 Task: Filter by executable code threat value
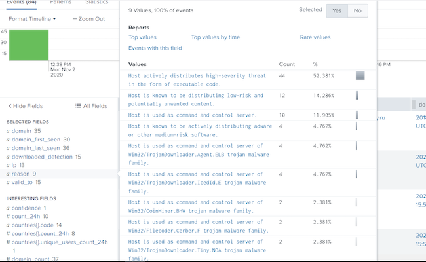[x=195, y=79]
